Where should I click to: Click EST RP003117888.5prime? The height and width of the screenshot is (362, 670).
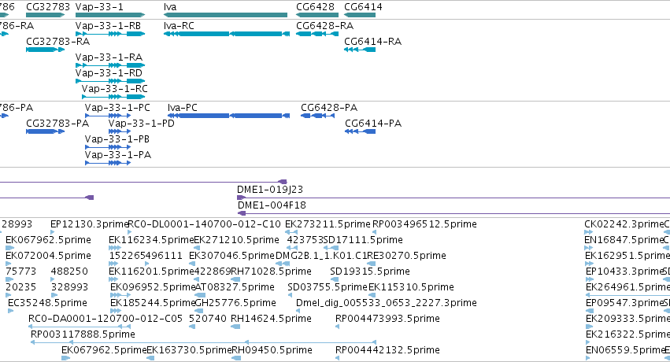[x=83, y=334]
